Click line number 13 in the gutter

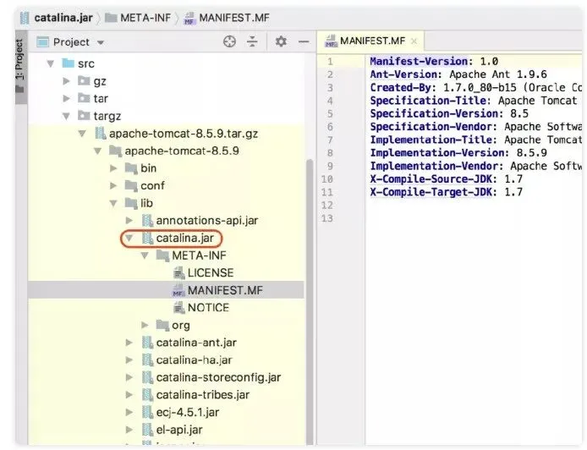tap(326, 218)
